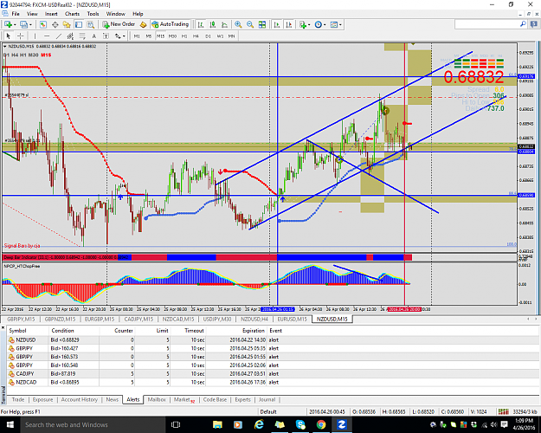Click the New Order button
541x433 pixels.
tap(119, 24)
